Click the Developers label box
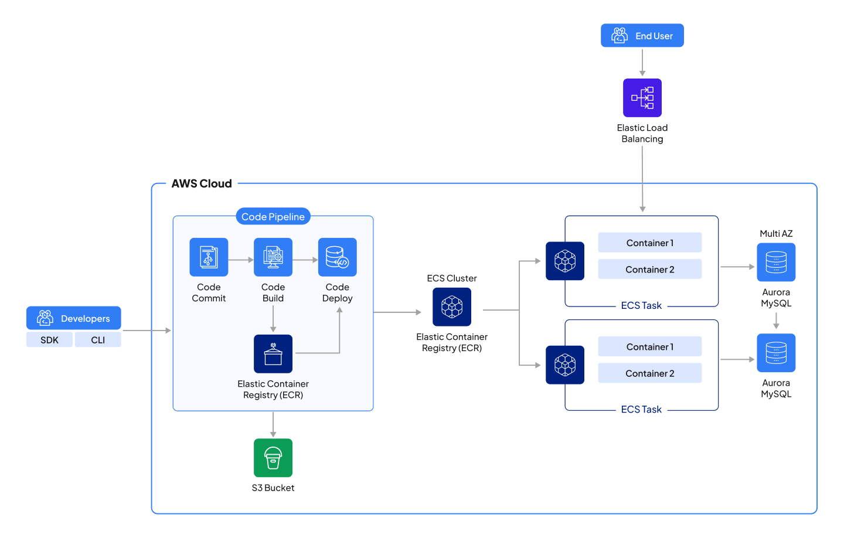The width and height of the screenshot is (844, 538). click(74, 318)
